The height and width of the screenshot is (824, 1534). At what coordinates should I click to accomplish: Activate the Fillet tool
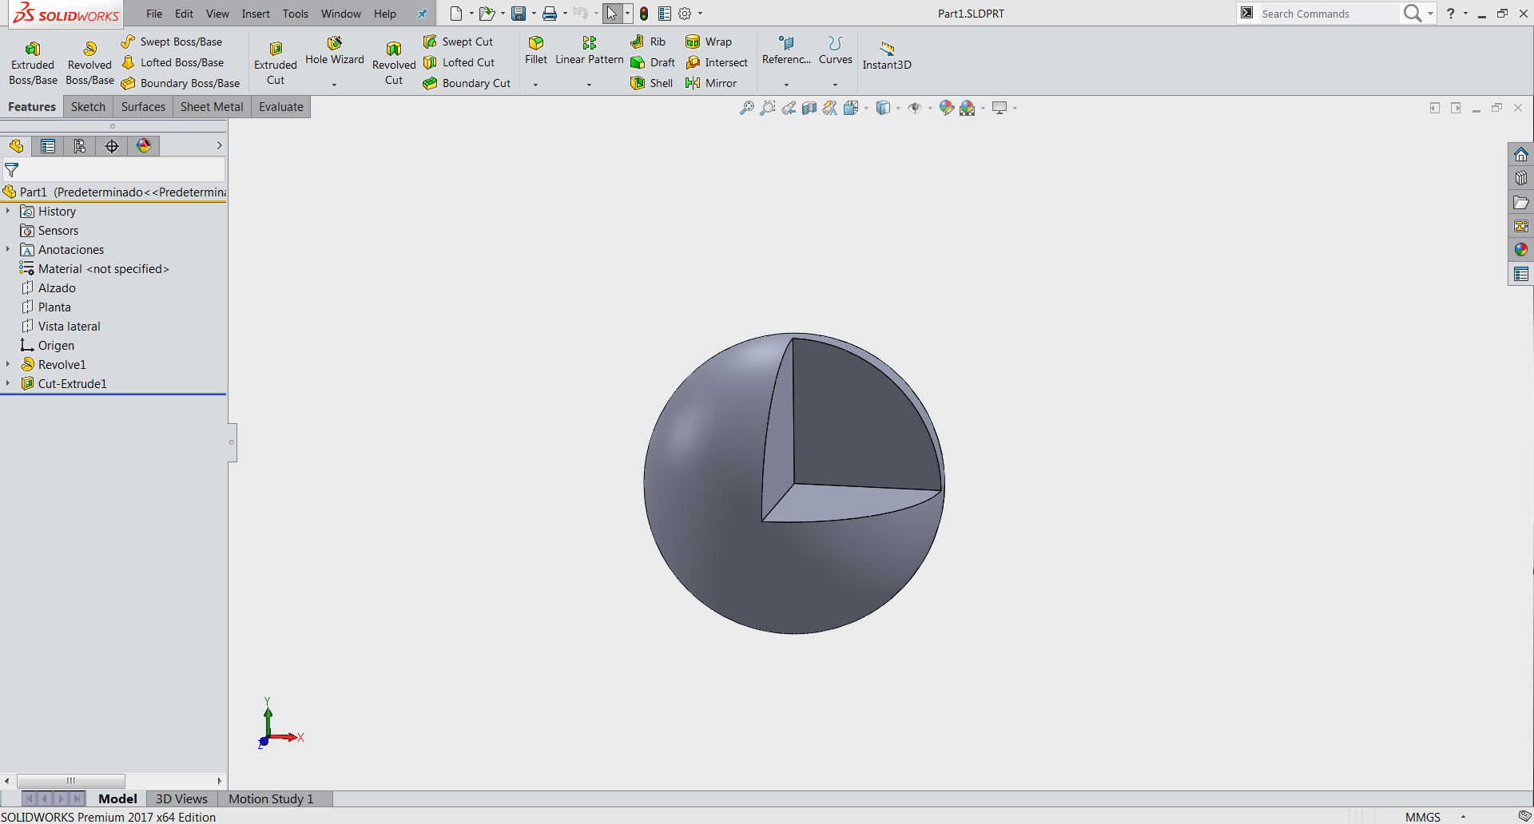click(535, 50)
